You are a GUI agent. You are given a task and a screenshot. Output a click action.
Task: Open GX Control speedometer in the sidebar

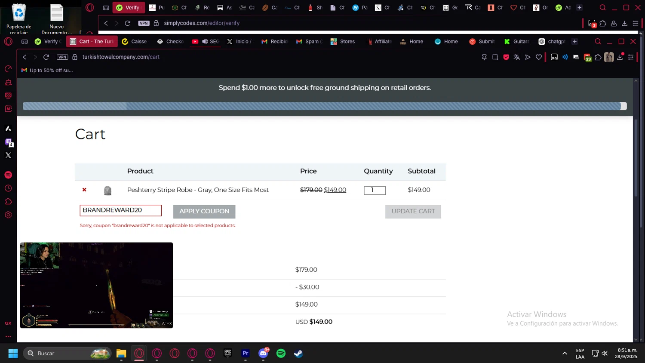8,69
